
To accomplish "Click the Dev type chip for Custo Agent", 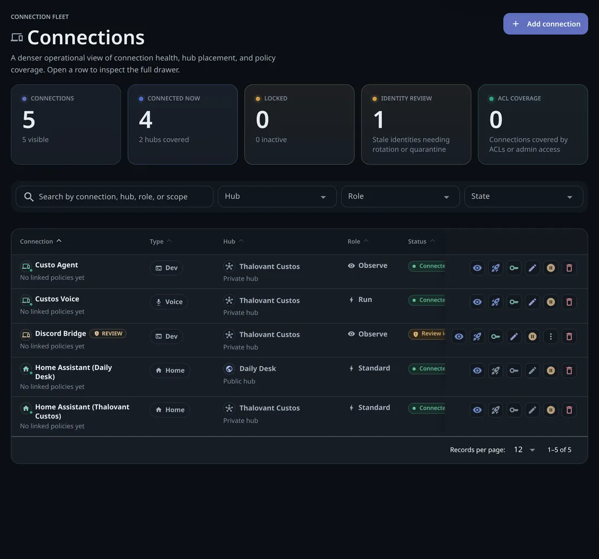I will coord(166,268).
